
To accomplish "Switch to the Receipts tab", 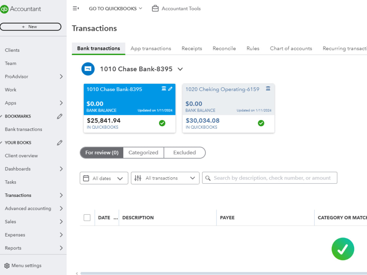I will click(192, 48).
